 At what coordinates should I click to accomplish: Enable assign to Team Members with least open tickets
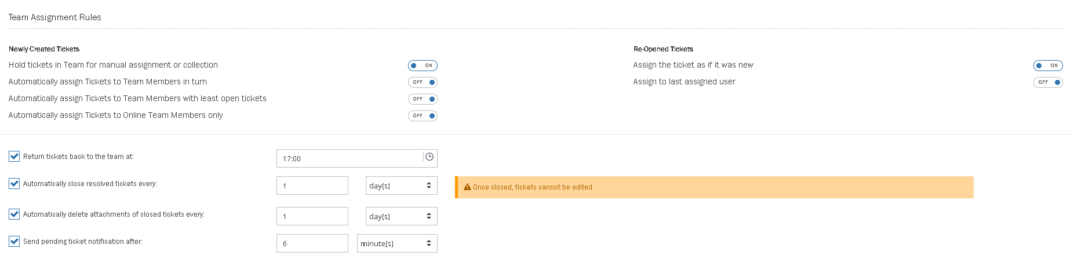(423, 99)
